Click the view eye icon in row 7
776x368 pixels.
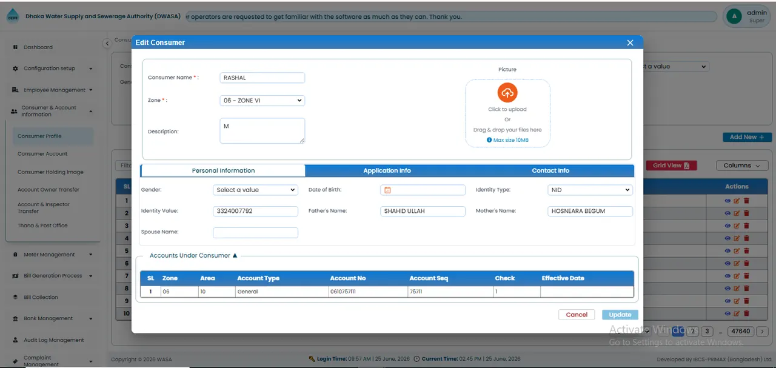pyautogui.click(x=727, y=276)
